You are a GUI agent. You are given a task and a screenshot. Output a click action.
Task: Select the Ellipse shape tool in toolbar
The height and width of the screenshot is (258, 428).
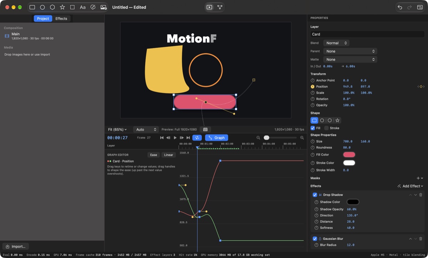42,7
